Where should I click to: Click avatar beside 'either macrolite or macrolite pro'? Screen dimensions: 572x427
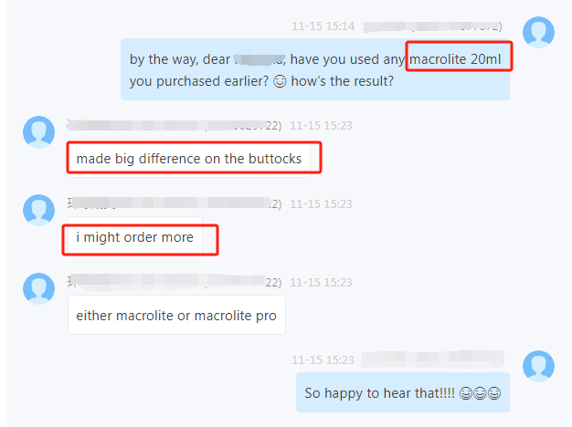tap(38, 288)
